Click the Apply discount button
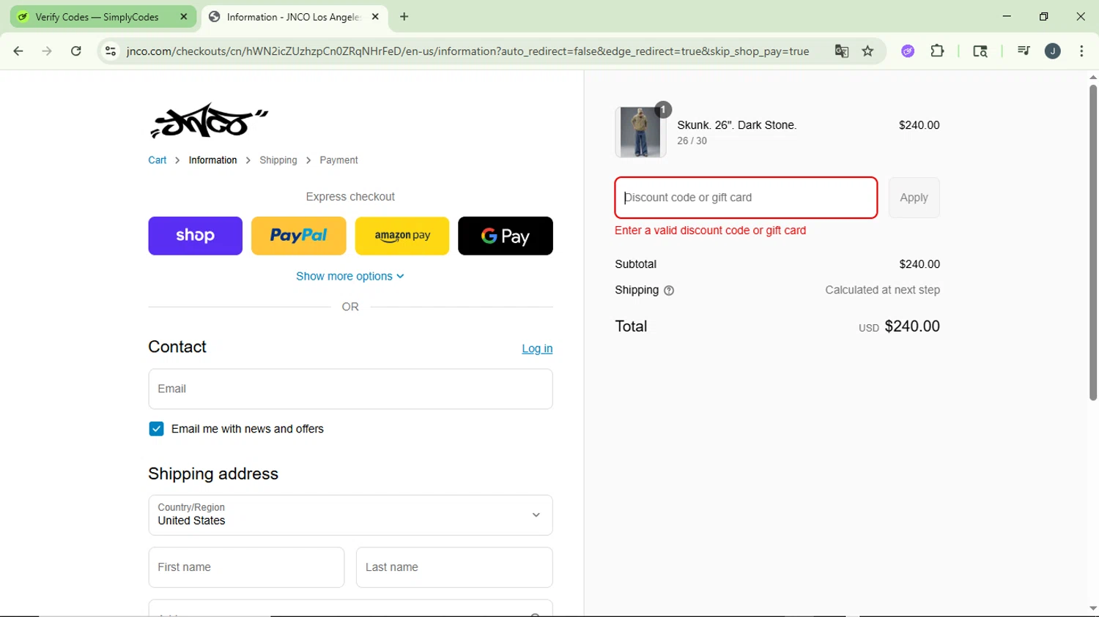Viewport: 1099px width, 617px height. (914, 198)
